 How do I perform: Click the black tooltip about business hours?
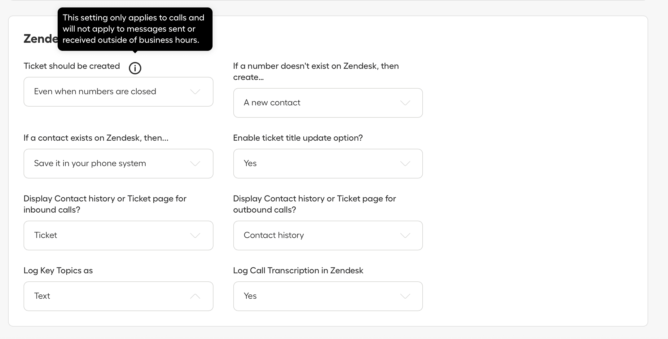pos(135,29)
